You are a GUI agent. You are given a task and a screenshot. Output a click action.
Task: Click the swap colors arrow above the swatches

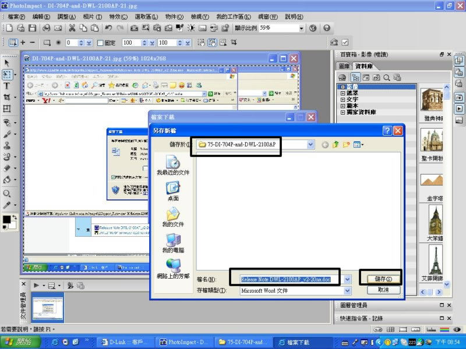click(14, 218)
